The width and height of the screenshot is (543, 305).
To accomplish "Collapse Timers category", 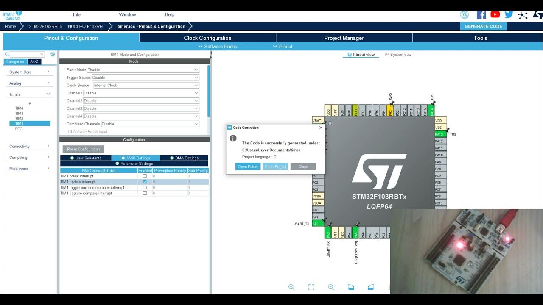I will coord(30,94).
